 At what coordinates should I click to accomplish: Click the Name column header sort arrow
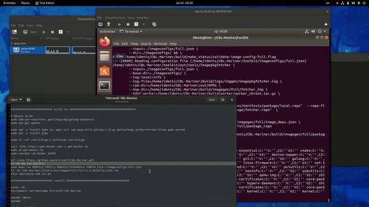(x=41, y=39)
